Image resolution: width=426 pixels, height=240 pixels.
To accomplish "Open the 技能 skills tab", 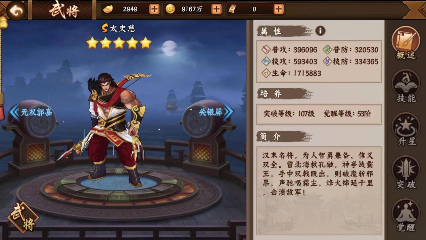I will click(406, 86).
